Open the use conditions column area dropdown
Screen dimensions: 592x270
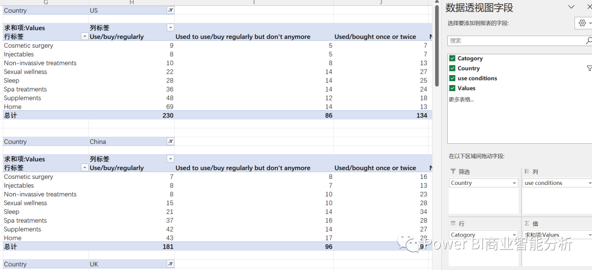[589, 183]
